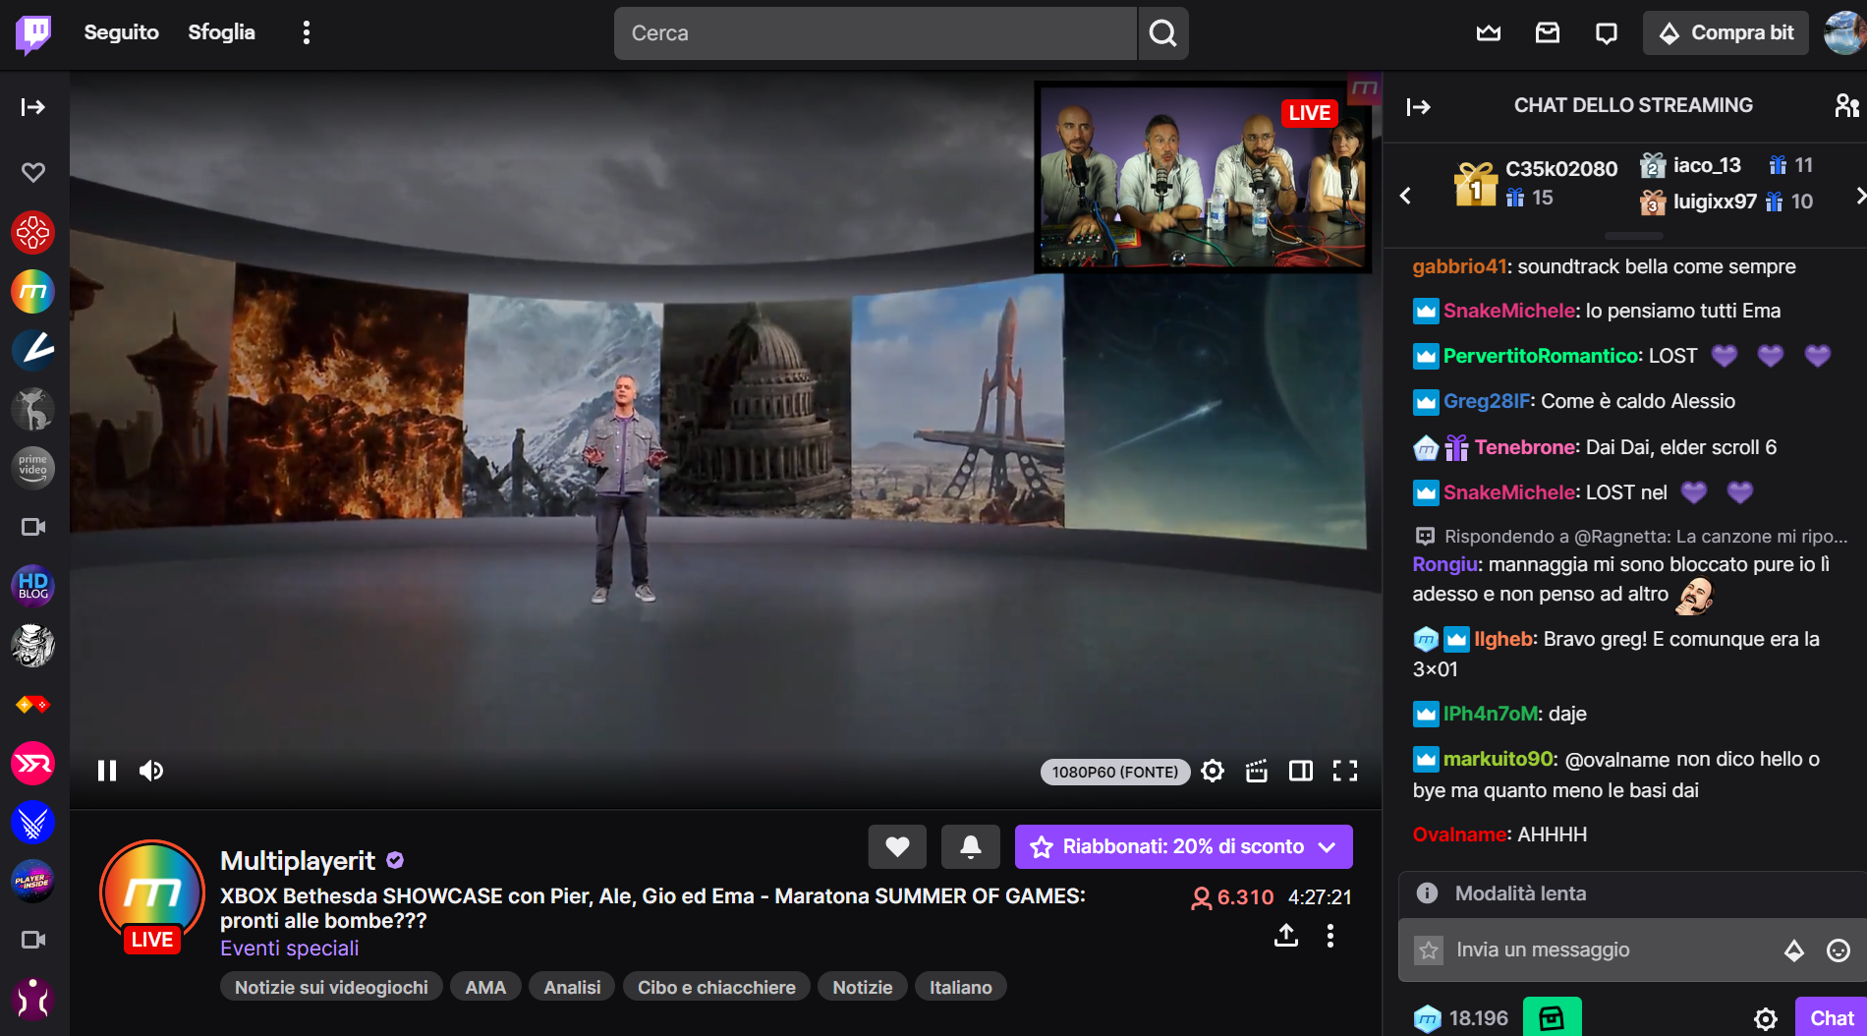Click the Twitch logo home icon
Image resolution: width=1867 pixels, height=1036 pixels.
pyautogui.click(x=33, y=33)
